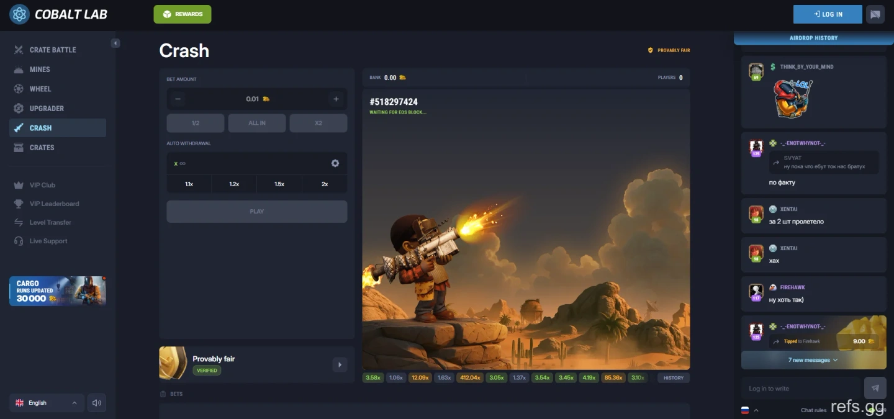This screenshot has height=419, width=894.
Task: Click the round number #518297424
Action: coord(394,102)
